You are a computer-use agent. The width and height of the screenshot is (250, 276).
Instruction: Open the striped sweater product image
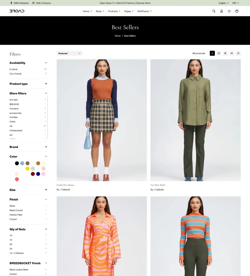pos(196,236)
